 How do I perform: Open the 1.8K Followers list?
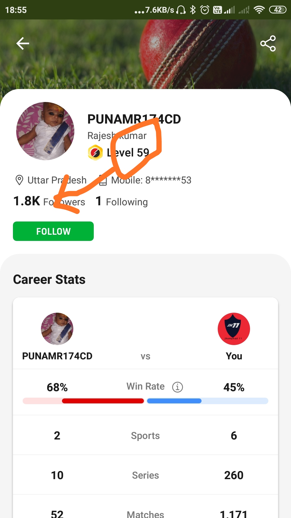[x=49, y=202]
